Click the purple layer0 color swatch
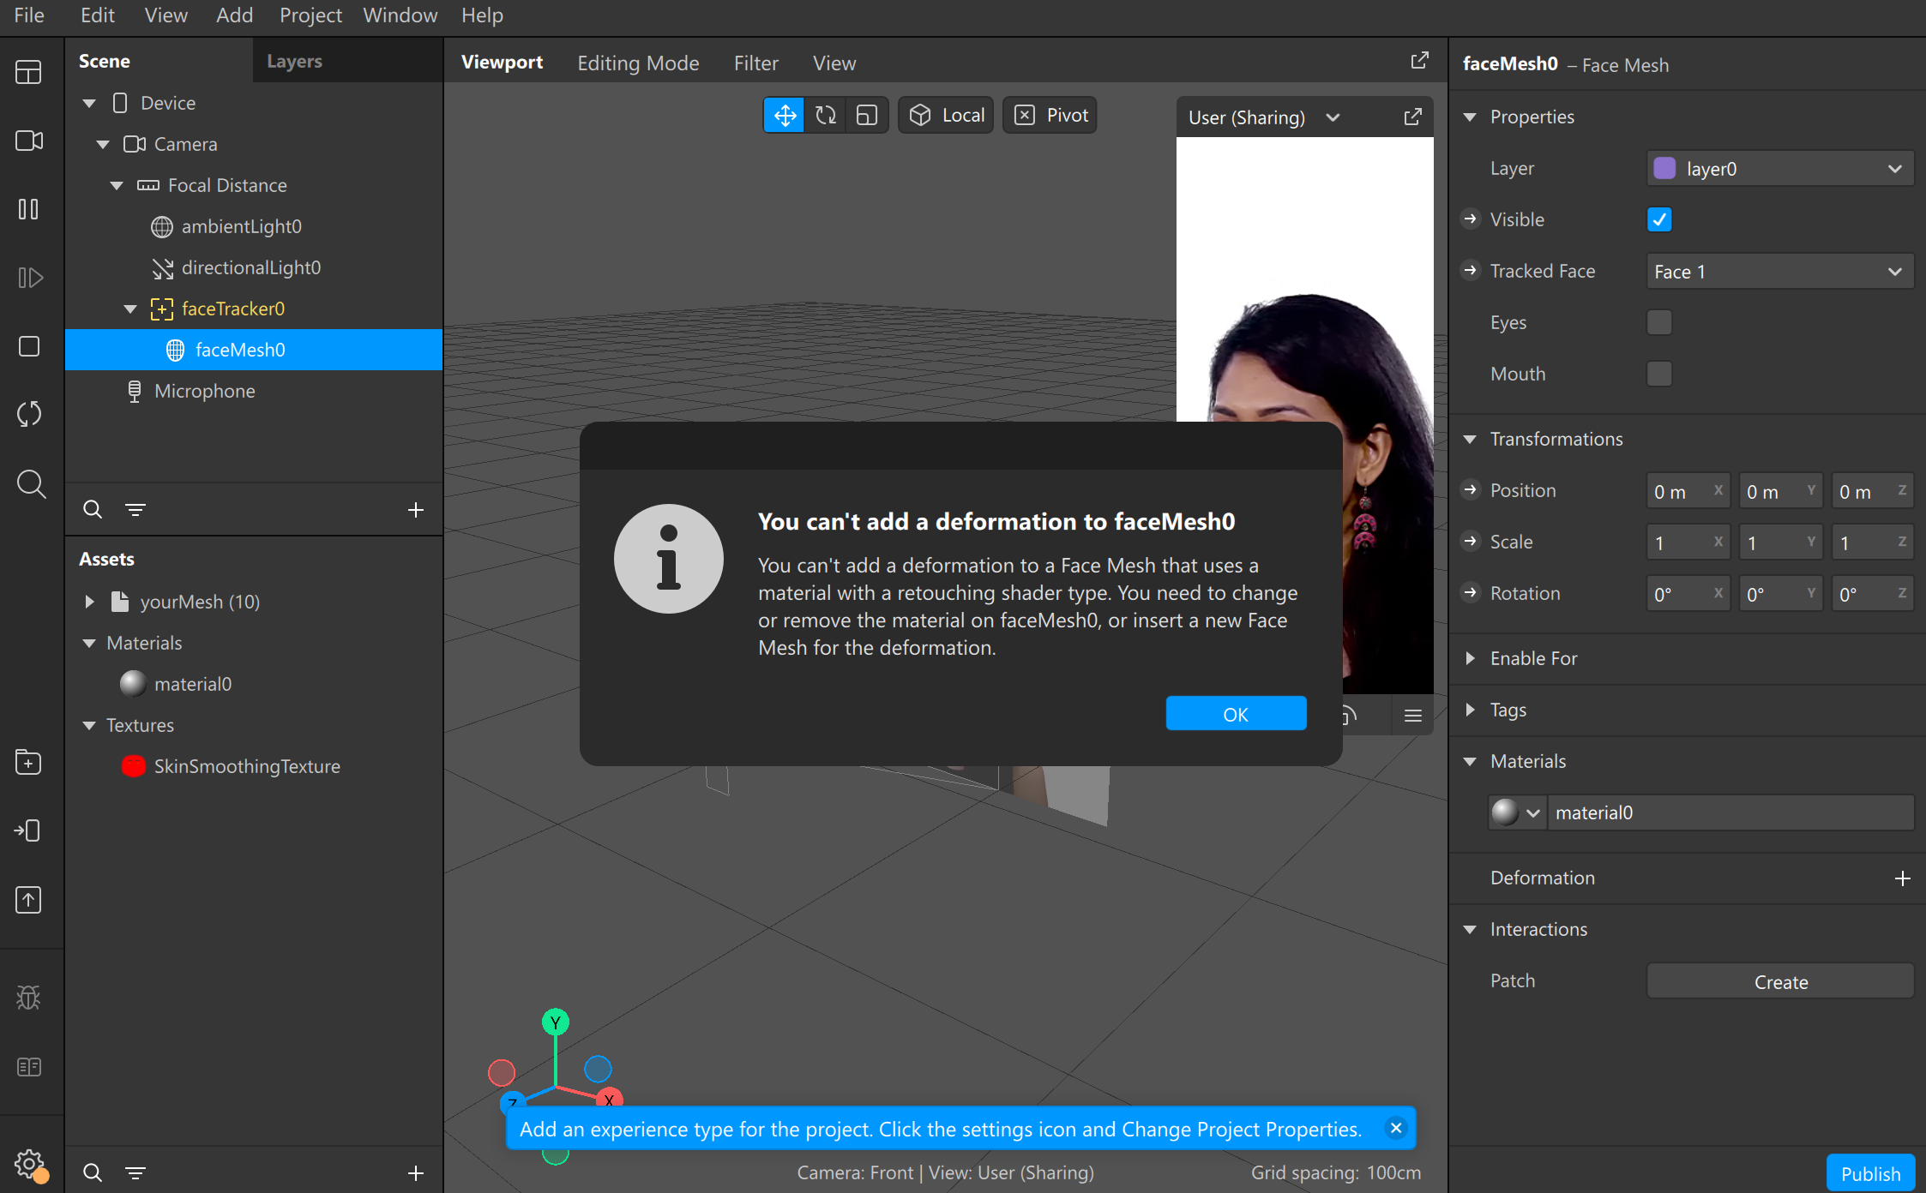This screenshot has height=1193, width=1926. click(1664, 169)
